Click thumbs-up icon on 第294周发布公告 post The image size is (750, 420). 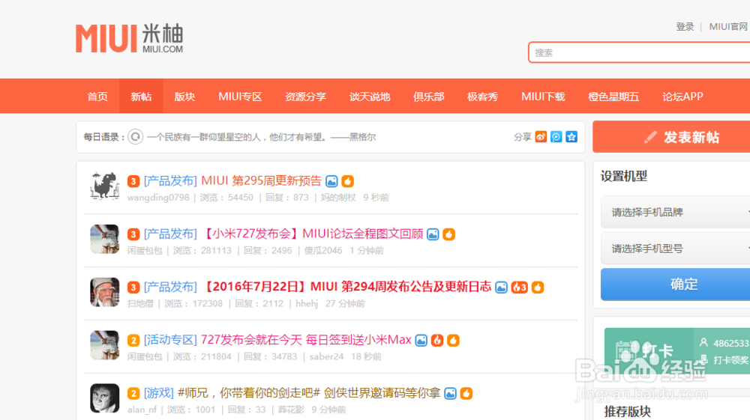click(538, 287)
